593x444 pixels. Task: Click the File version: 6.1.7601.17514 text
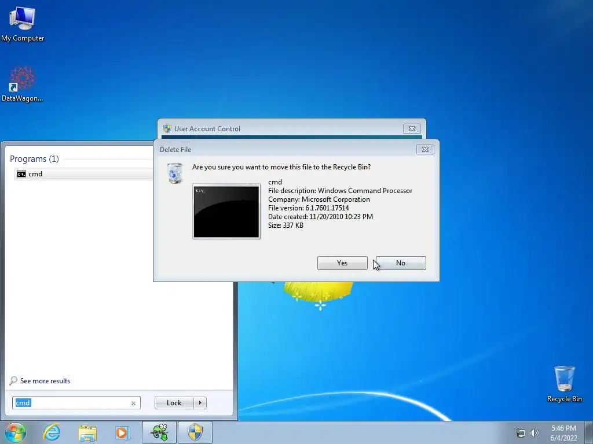pyautogui.click(x=309, y=208)
